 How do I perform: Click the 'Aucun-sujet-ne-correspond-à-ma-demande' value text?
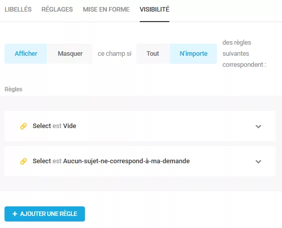(x=127, y=161)
